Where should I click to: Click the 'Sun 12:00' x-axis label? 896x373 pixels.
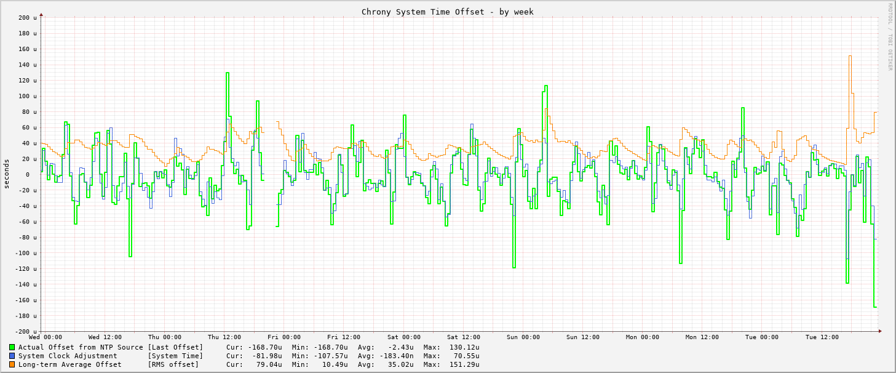(x=583, y=337)
